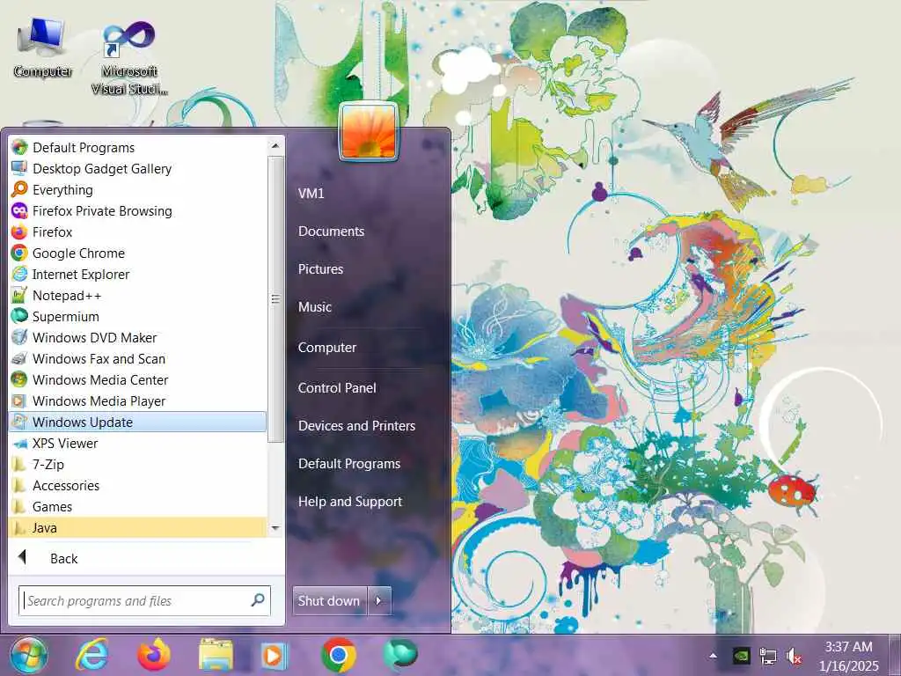Open Firefox from the Start menu list
This screenshot has height=676, width=901.
click(x=137, y=232)
